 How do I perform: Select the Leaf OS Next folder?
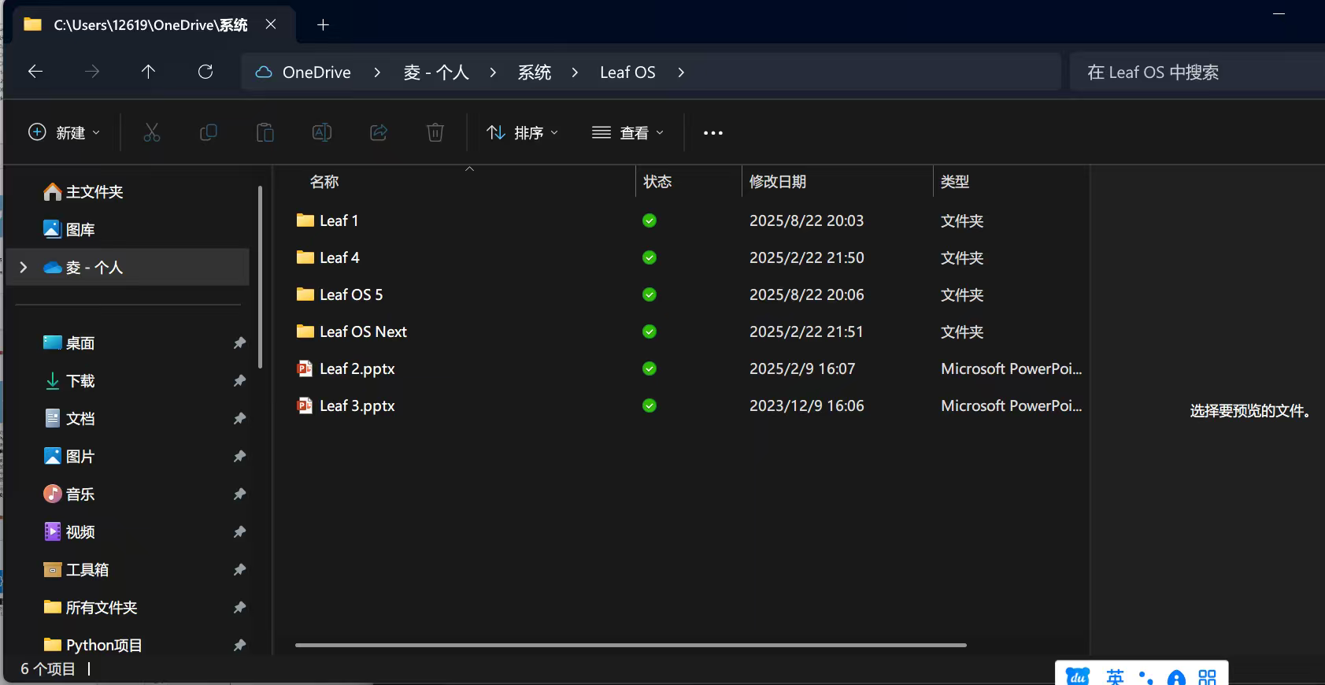[363, 331]
